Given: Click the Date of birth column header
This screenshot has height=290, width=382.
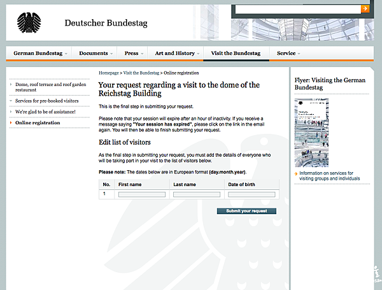Looking at the screenshot, I should coord(241,185).
